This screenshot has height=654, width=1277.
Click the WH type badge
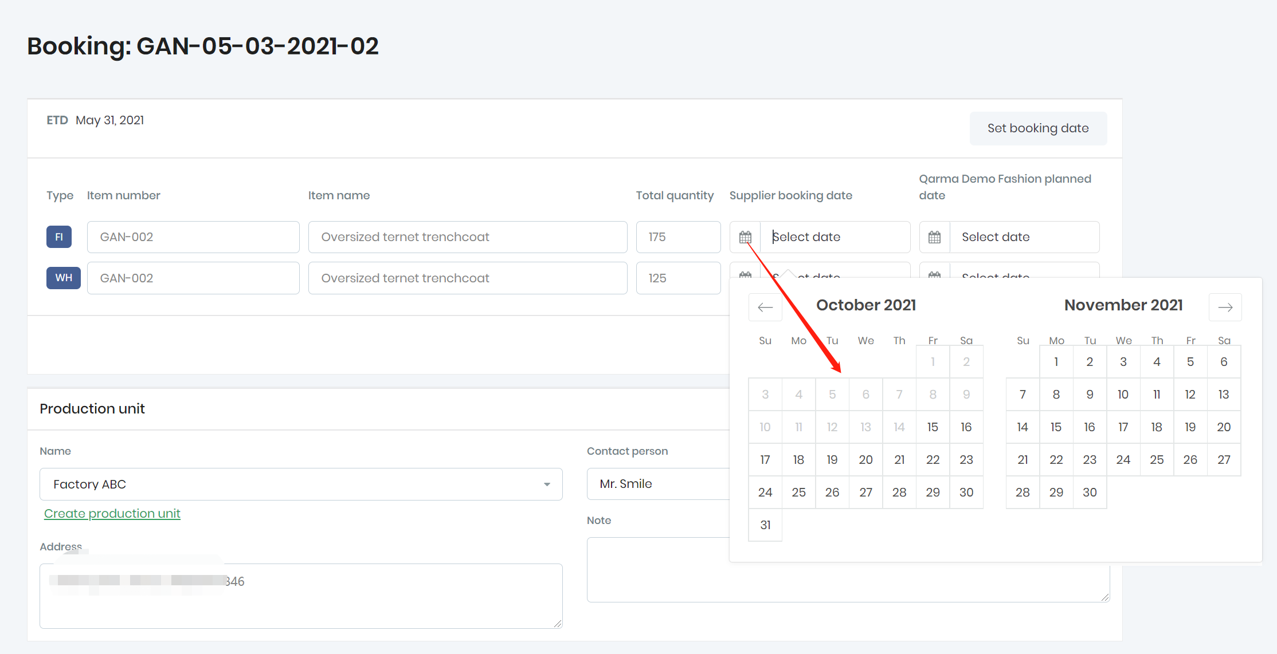tap(64, 278)
